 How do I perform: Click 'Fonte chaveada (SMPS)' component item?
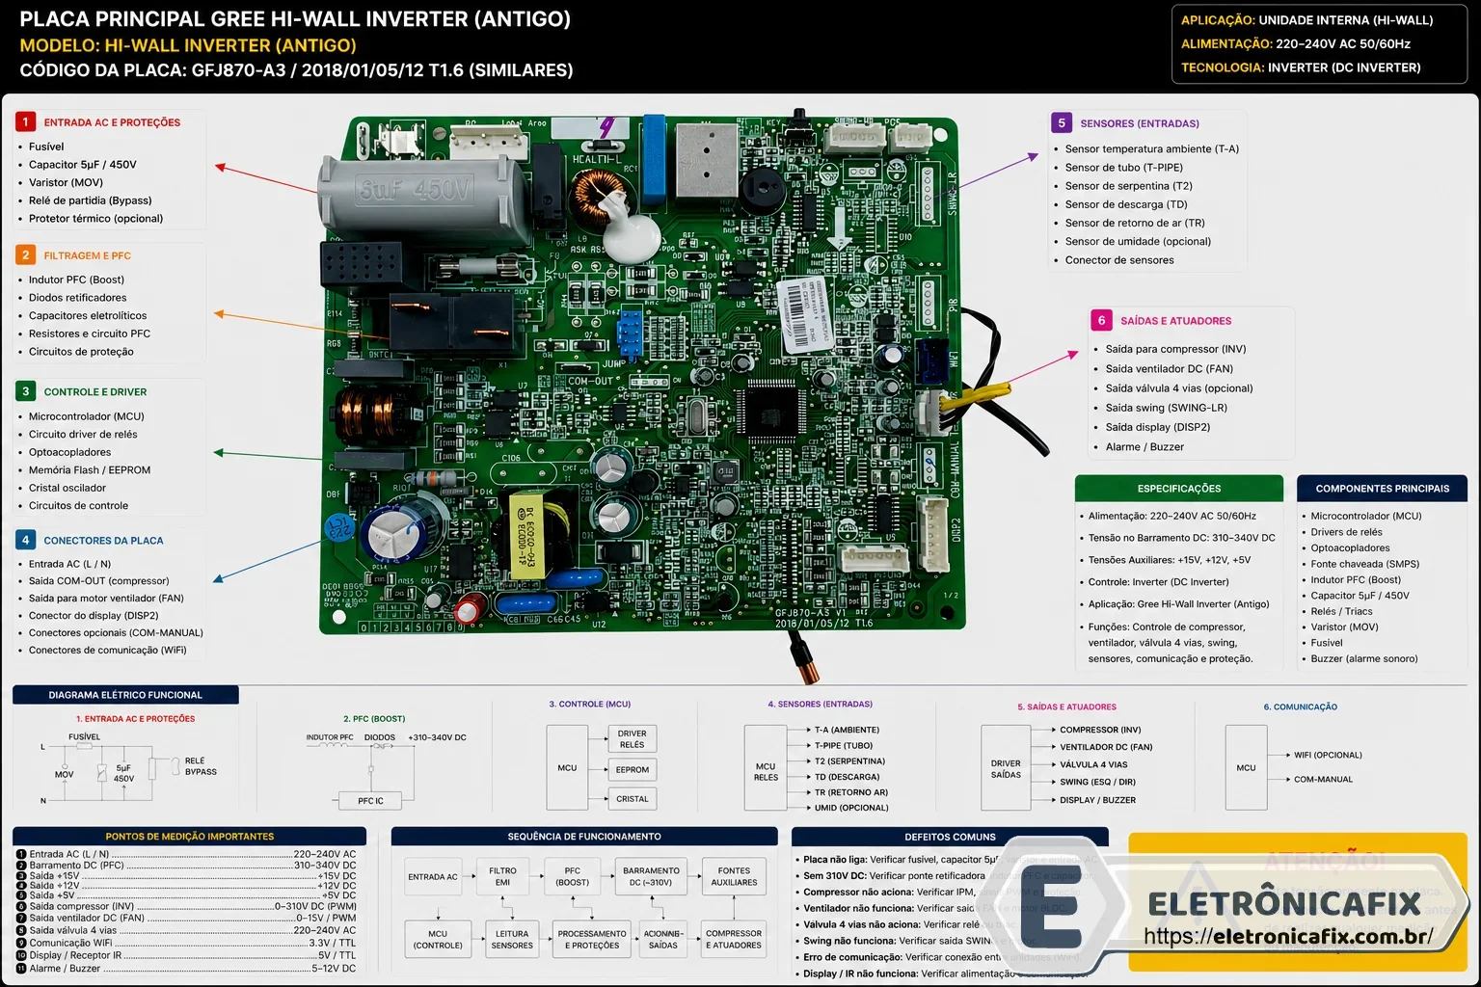pyautogui.click(x=1364, y=564)
